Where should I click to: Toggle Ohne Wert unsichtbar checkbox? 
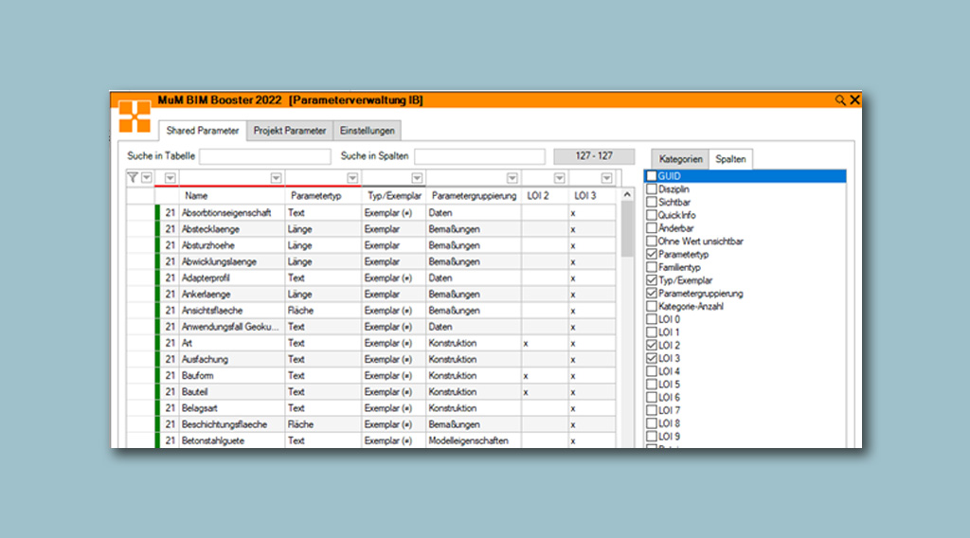652,242
